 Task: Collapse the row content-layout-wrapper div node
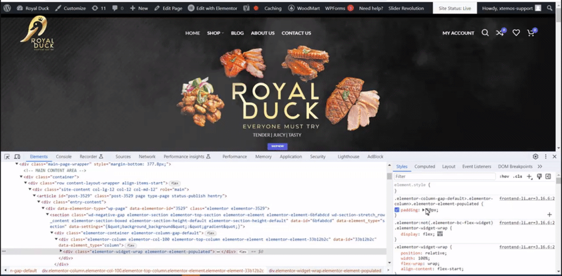[25, 183]
